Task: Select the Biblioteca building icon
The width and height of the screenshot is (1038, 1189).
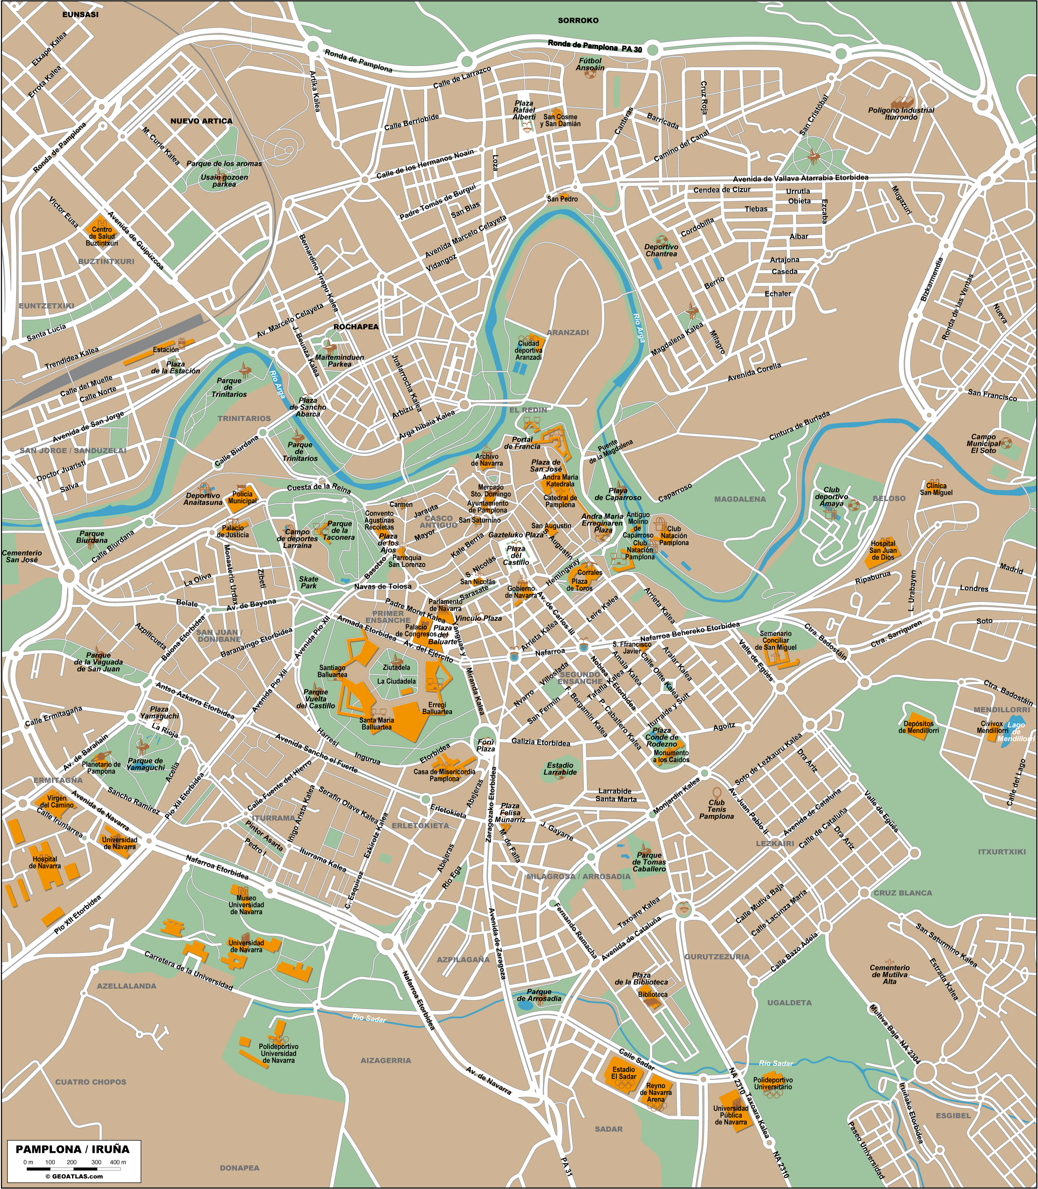Action: [x=651, y=1003]
